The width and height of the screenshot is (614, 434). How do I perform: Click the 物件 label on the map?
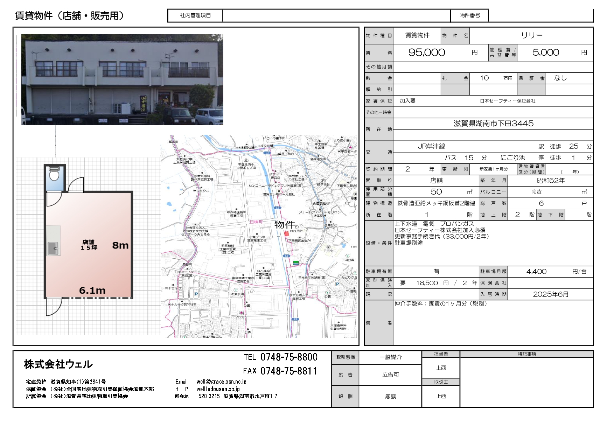284,225
